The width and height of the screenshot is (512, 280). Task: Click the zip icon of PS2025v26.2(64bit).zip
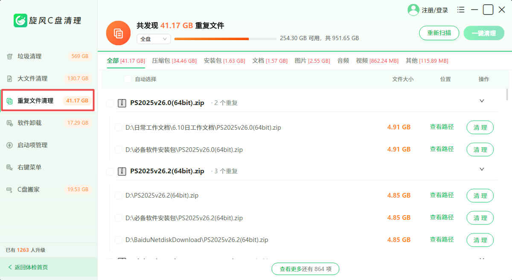click(x=122, y=171)
